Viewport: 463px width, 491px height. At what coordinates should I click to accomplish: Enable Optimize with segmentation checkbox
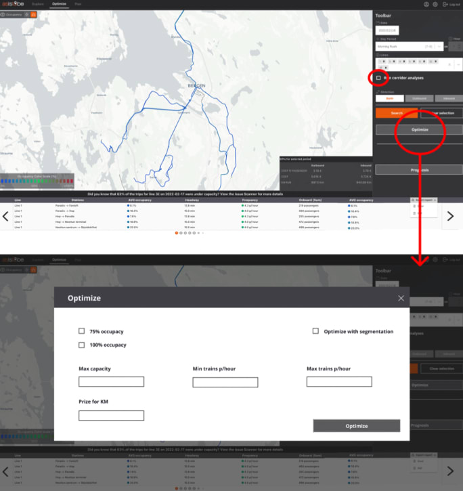(x=316, y=331)
